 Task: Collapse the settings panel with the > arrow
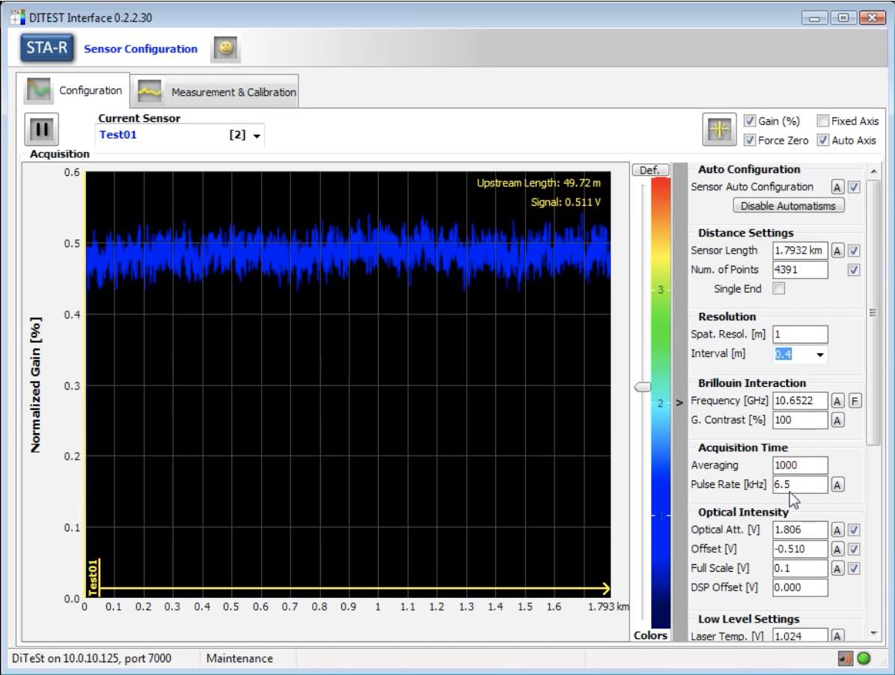click(679, 403)
